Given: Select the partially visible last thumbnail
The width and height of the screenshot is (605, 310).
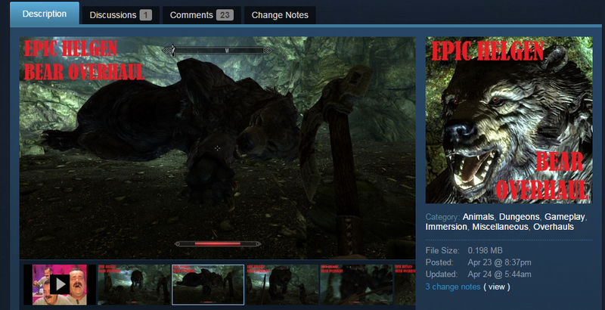Looking at the screenshot, I should pyautogui.click(x=405, y=284).
